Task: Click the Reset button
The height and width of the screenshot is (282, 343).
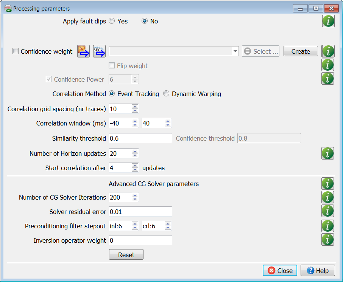Action: tap(126, 255)
